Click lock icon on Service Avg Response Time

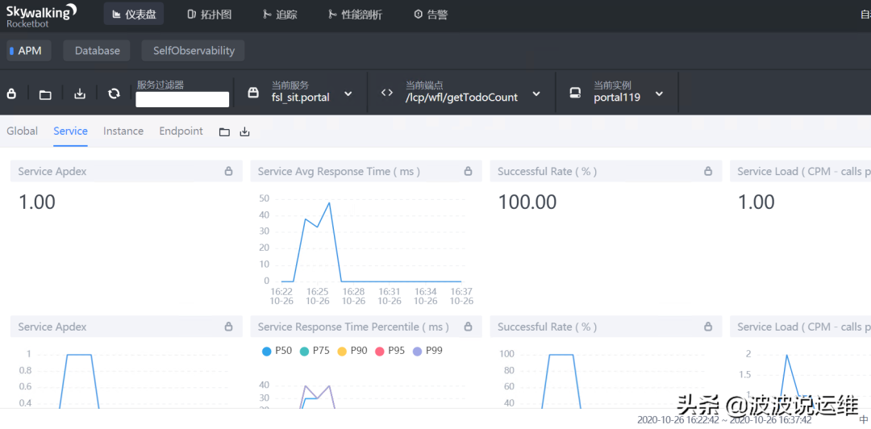tap(469, 171)
